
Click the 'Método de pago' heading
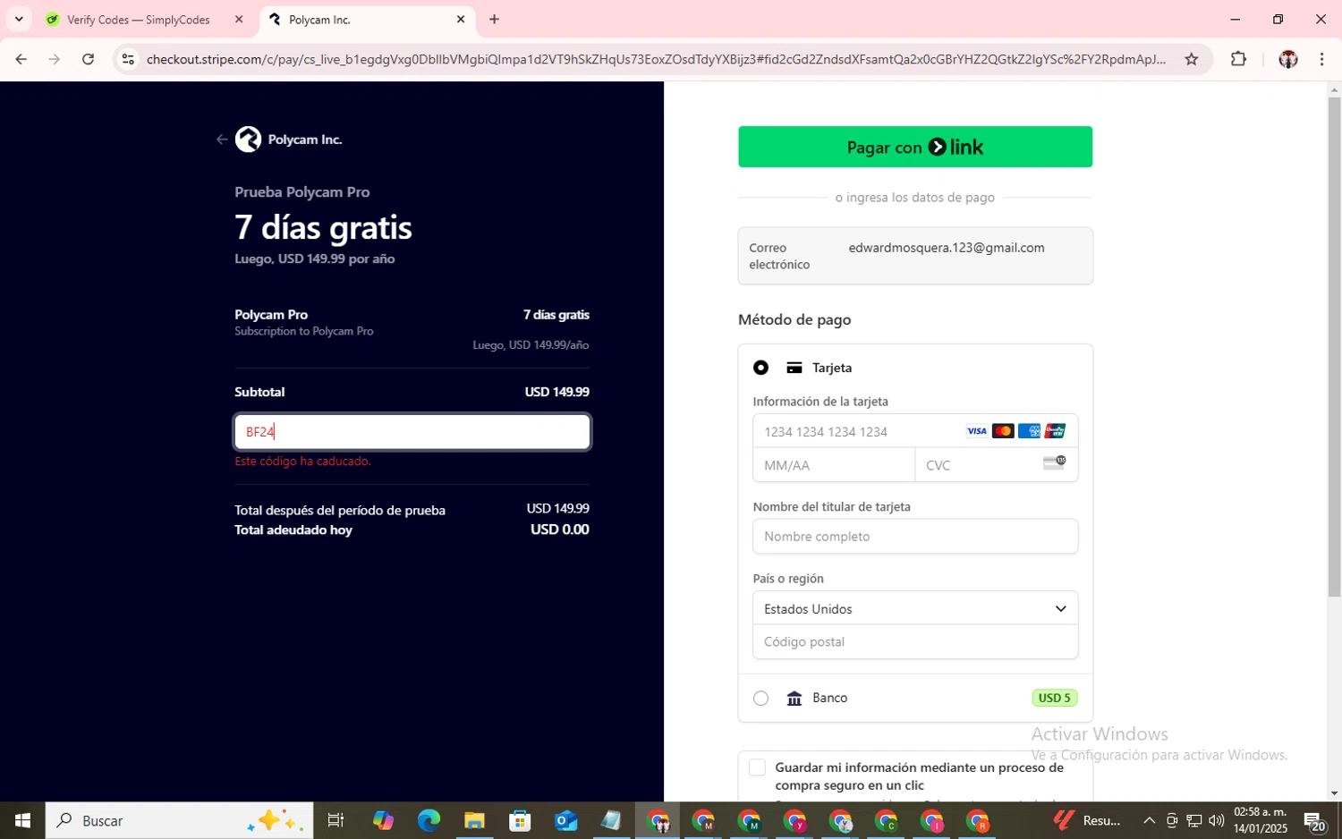tap(794, 319)
